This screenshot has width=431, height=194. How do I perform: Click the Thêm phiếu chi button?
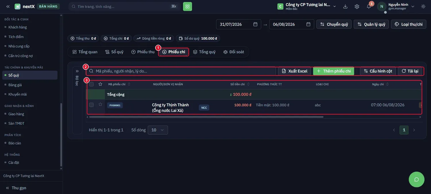point(334,71)
